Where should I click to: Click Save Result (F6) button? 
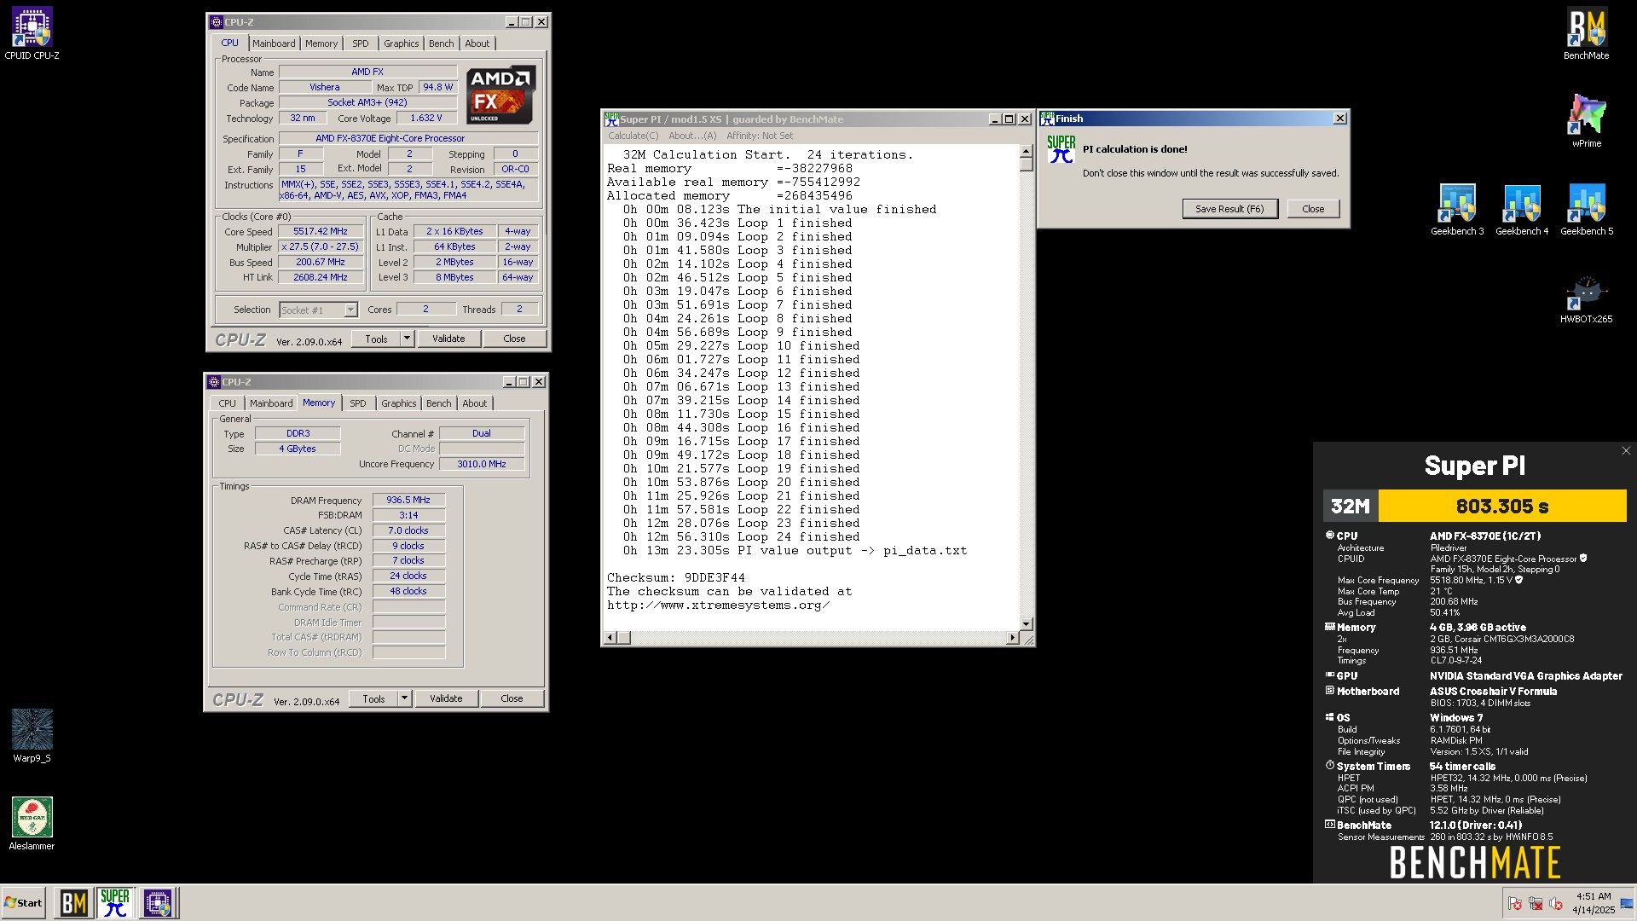click(1229, 209)
